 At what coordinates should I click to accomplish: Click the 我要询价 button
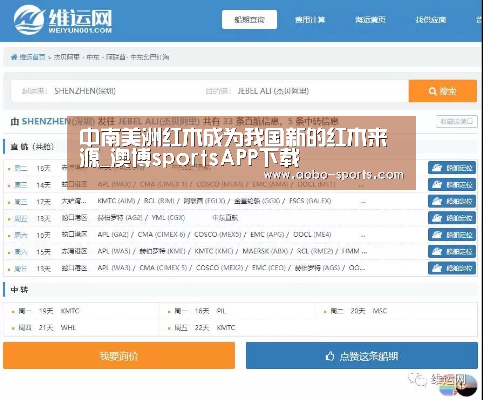click(119, 356)
